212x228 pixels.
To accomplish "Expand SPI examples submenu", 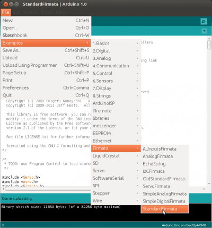I will coord(116,186).
